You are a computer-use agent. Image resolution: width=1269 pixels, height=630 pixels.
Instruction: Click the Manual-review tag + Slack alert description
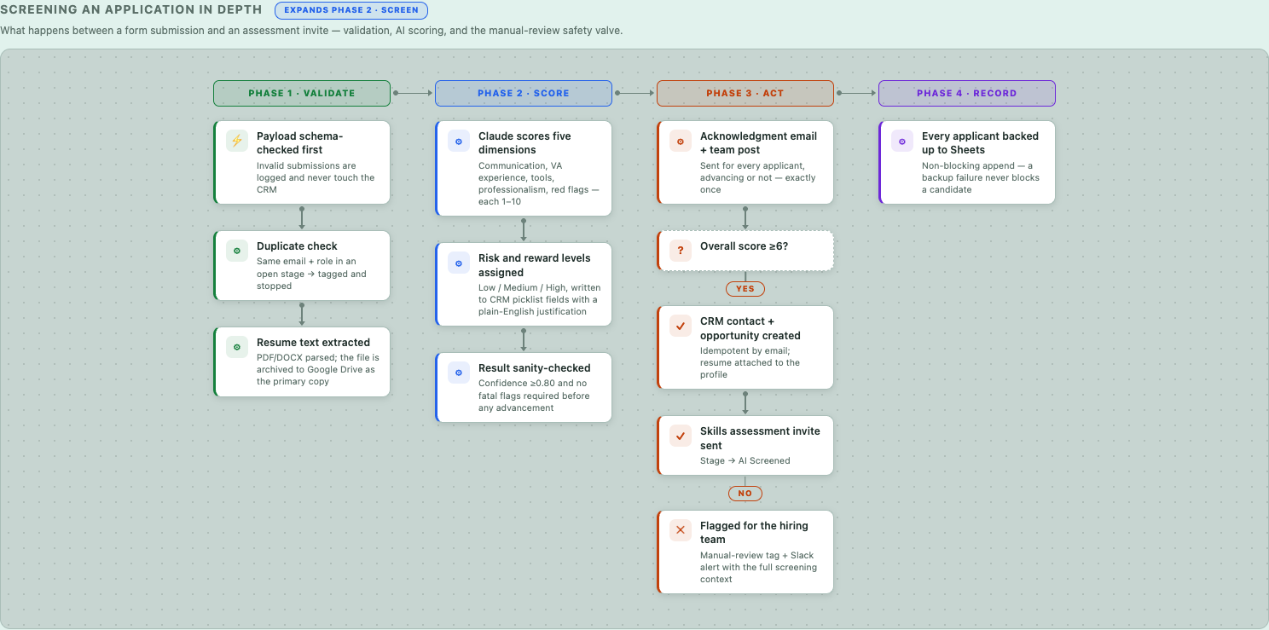758,567
